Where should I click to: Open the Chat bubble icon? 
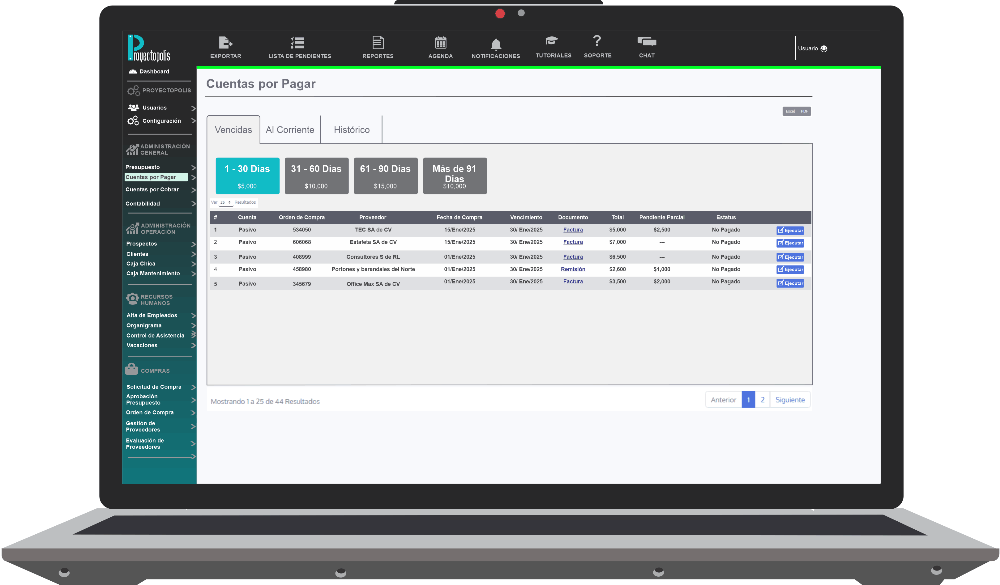click(647, 41)
